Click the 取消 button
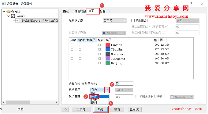Screen dimensions: 208x114 click(117, 109)
